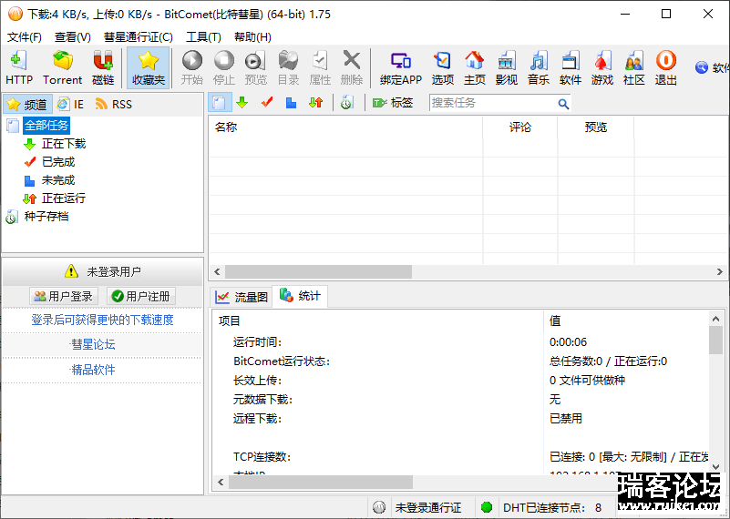Click 未登录通行证 in status bar
The height and width of the screenshot is (519, 730).
click(x=427, y=507)
